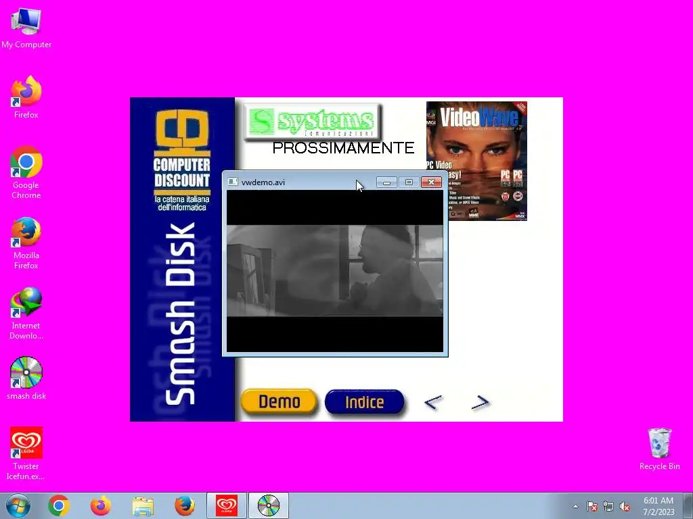Close the vwdemo.avi video window
The height and width of the screenshot is (519, 693).
pos(431,182)
